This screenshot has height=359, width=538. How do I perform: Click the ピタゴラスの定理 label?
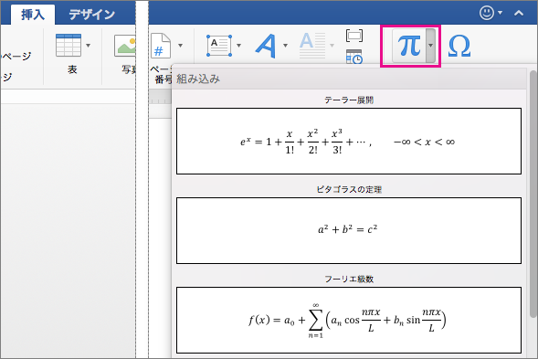pos(349,189)
